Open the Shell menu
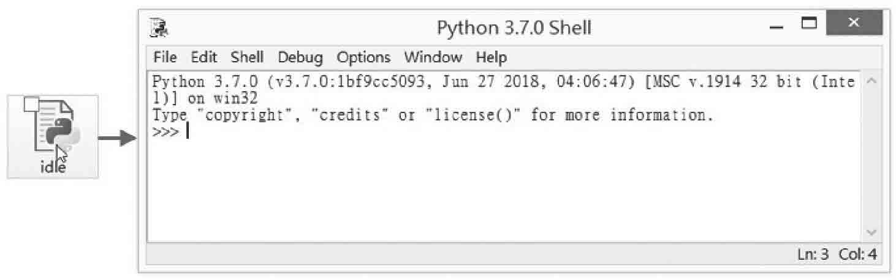This screenshot has width=896, height=280. [247, 57]
